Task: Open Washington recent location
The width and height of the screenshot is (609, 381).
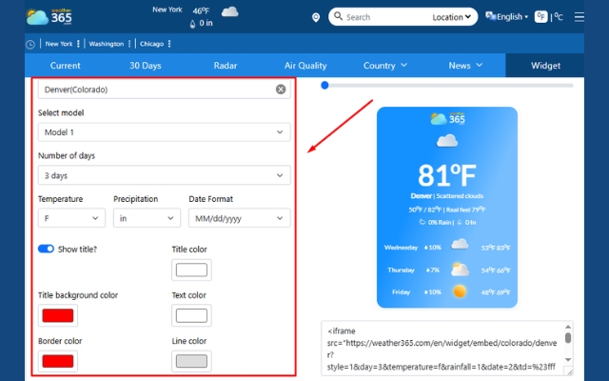Action: pos(107,44)
